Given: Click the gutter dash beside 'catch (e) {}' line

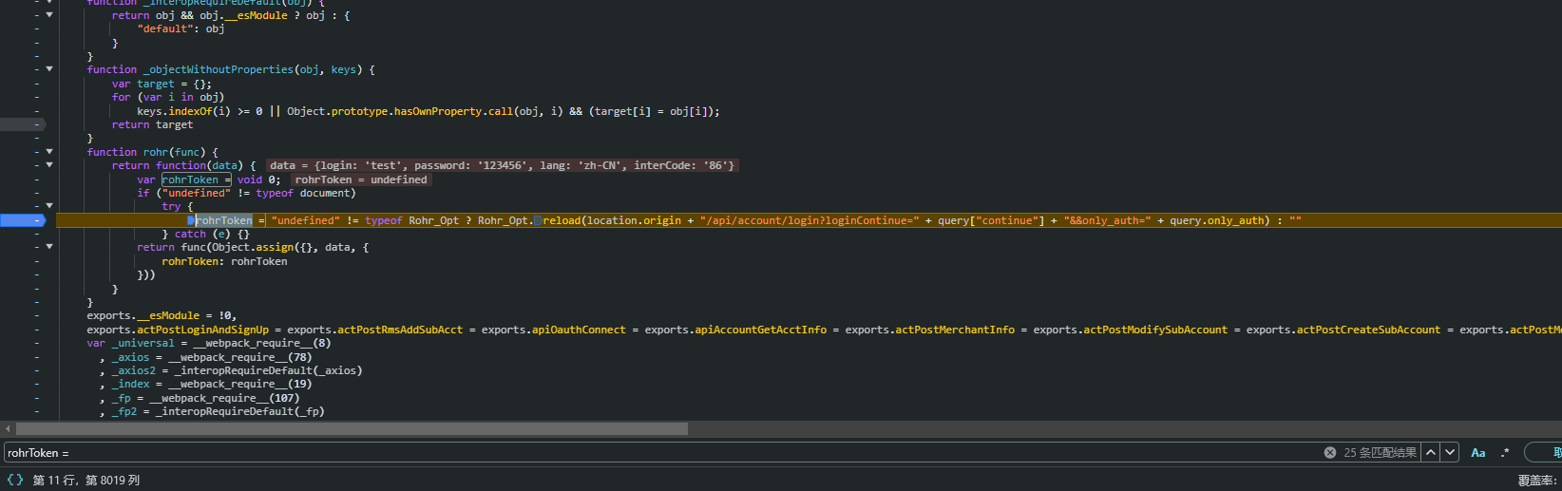Looking at the screenshot, I should pyautogui.click(x=37, y=234).
